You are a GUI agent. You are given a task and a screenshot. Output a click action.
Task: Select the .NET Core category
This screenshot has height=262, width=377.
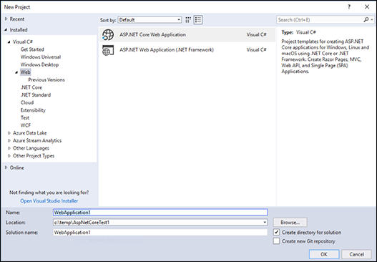click(31, 87)
